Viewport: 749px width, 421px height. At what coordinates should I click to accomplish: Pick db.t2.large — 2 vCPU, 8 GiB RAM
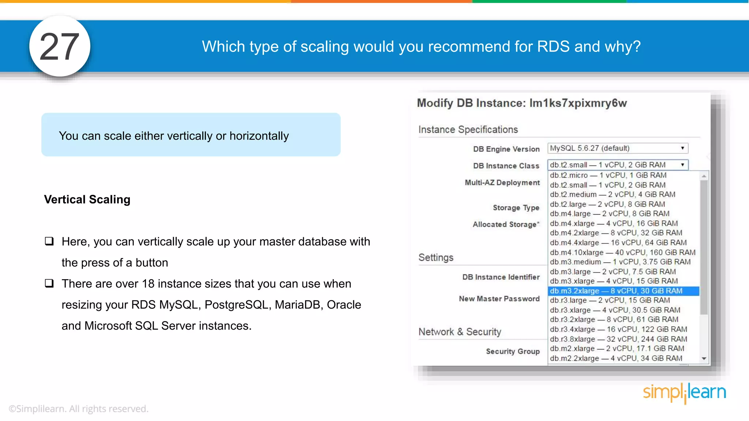624,204
